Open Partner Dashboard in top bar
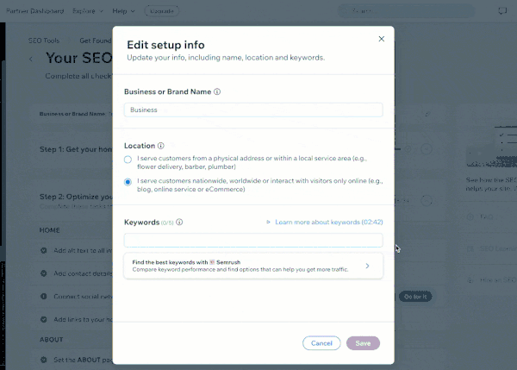 coord(35,11)
